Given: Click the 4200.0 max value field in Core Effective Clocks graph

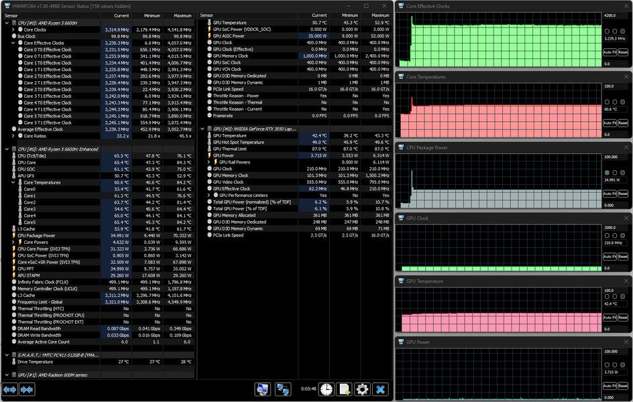Looking at the screenshot, I should (x=614, y=15).
